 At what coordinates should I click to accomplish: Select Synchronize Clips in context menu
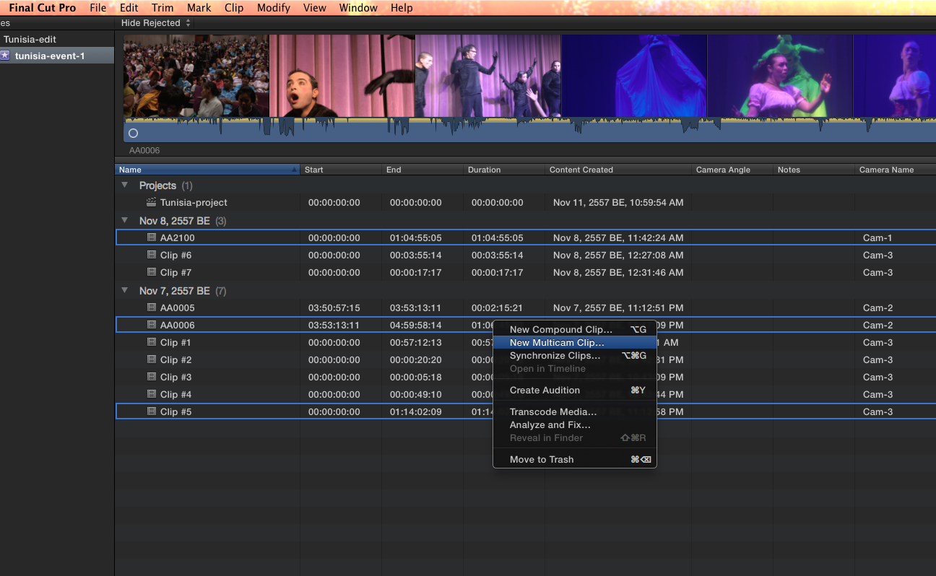[574, 356]
